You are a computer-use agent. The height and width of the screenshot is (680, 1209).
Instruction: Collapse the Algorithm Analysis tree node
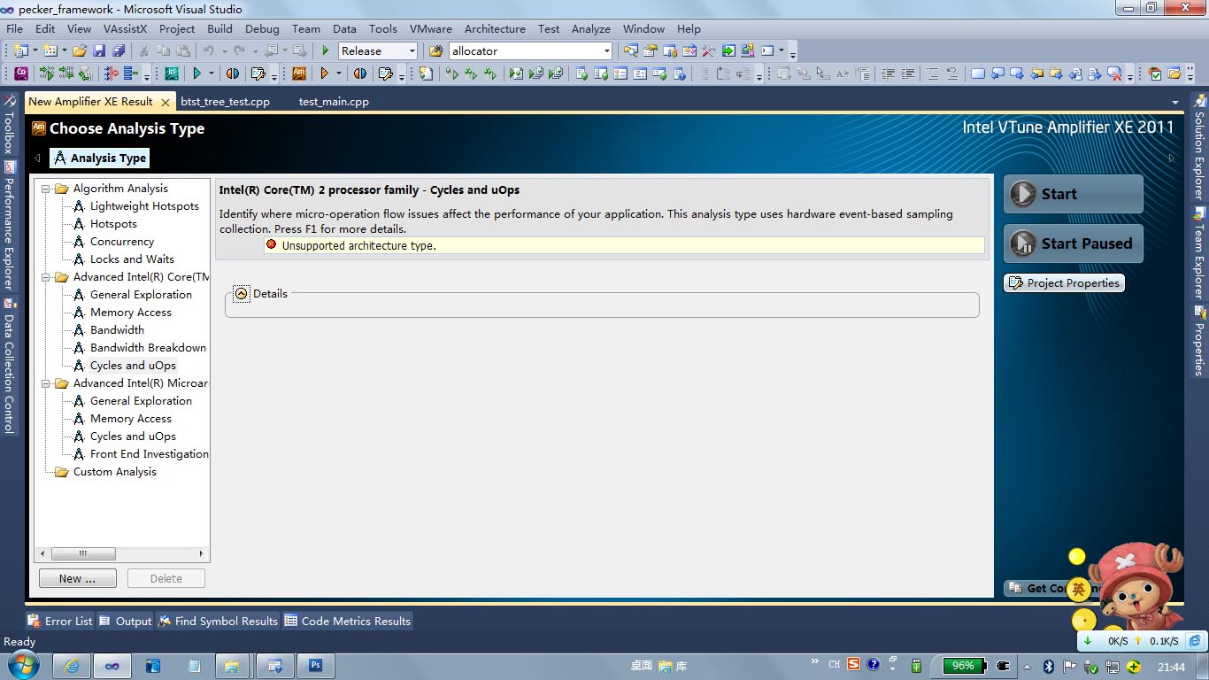46,189
